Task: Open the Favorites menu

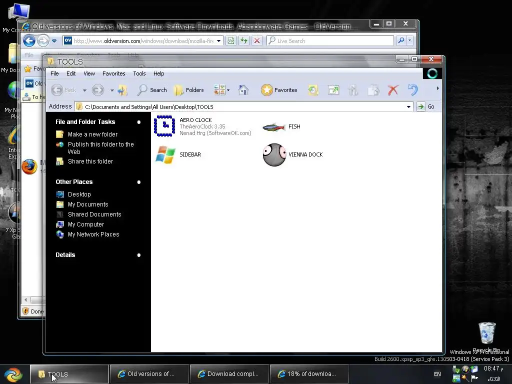Action: pyautogui.click(x=113, y=73)
